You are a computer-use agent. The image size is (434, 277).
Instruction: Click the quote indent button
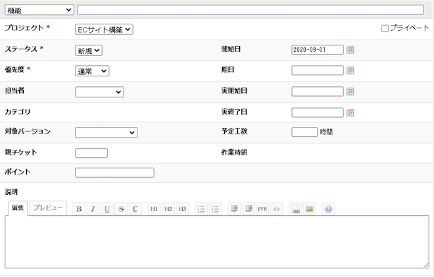(235, 209)
